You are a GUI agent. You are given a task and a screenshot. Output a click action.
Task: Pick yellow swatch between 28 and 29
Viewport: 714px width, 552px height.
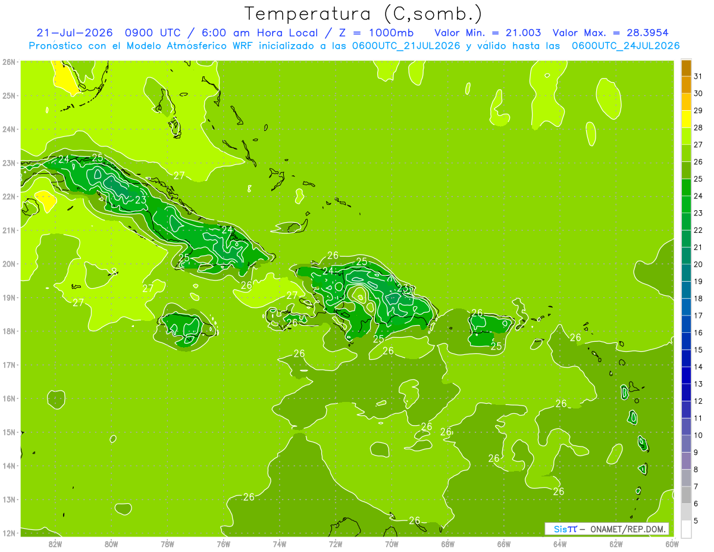point(686,119)
